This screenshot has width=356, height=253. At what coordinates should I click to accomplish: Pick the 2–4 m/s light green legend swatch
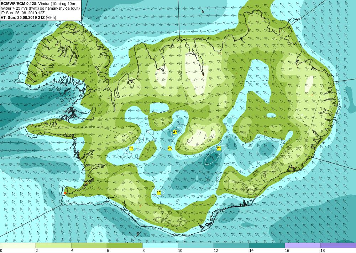click(x=53, y=246)
